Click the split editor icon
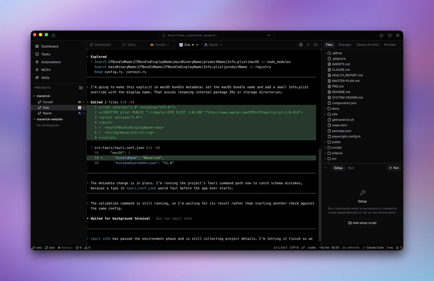Screen dimensions: 434x281 pyautogui.click(x=316, y=45)
